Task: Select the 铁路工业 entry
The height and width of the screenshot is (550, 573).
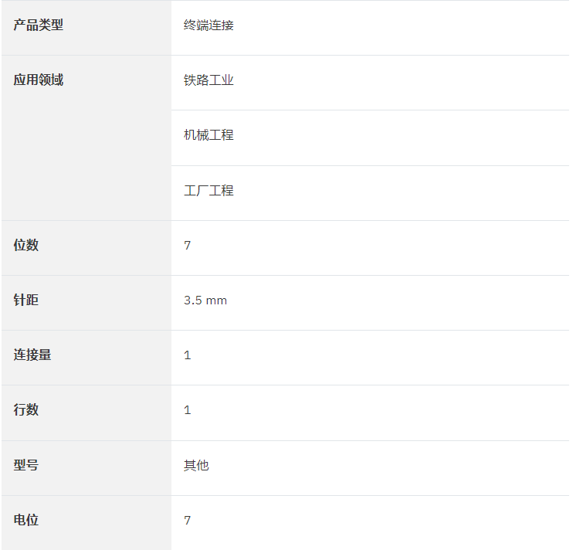Action: (x=209, y=80)
